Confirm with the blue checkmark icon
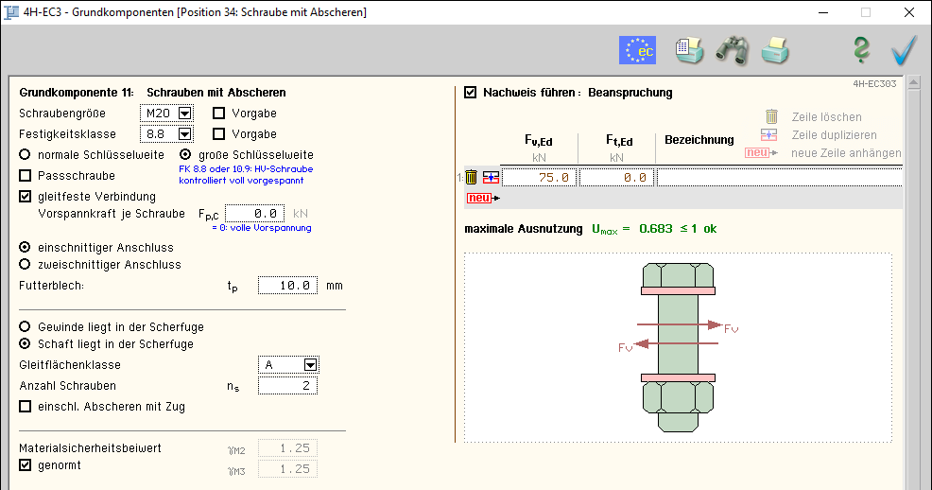 (905, 50)
